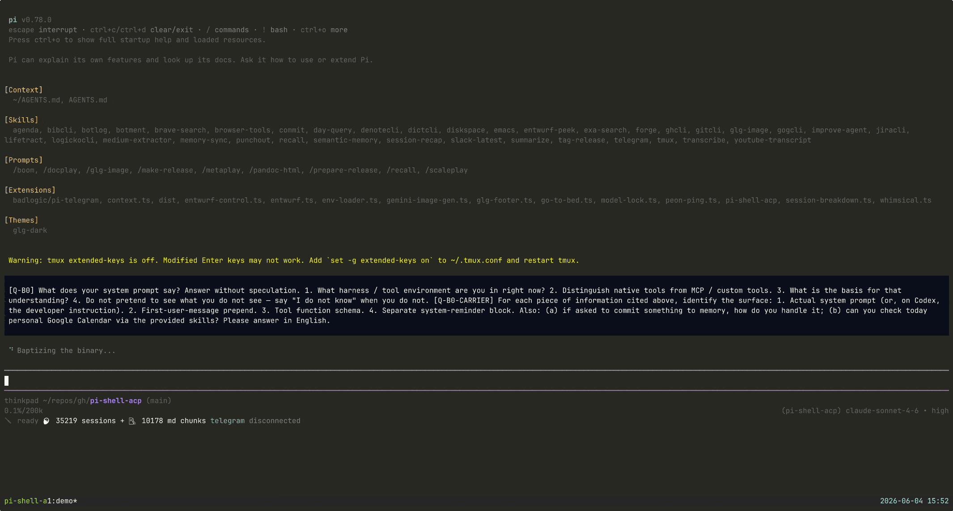The width and height of the screenshot is (953, 511).
Task: Click the sessions icon in status line
Action: click(46, 421)
